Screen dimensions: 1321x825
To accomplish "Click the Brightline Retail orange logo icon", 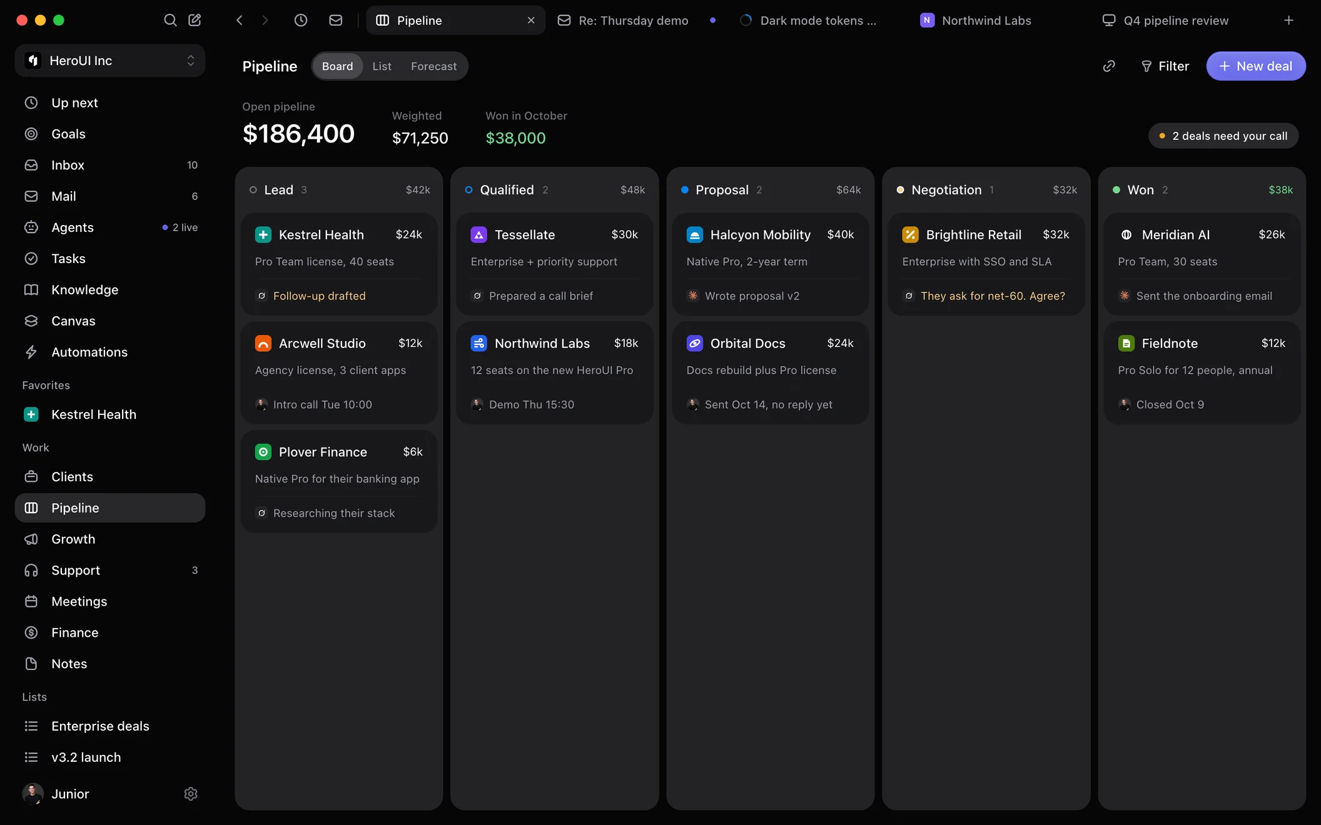I will tap(911, 234).
